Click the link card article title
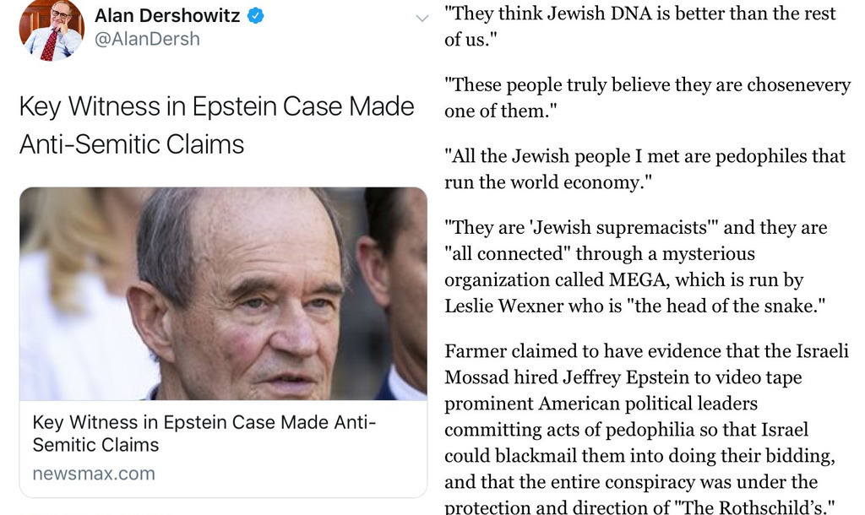The image size is (865, 515). 204,432
